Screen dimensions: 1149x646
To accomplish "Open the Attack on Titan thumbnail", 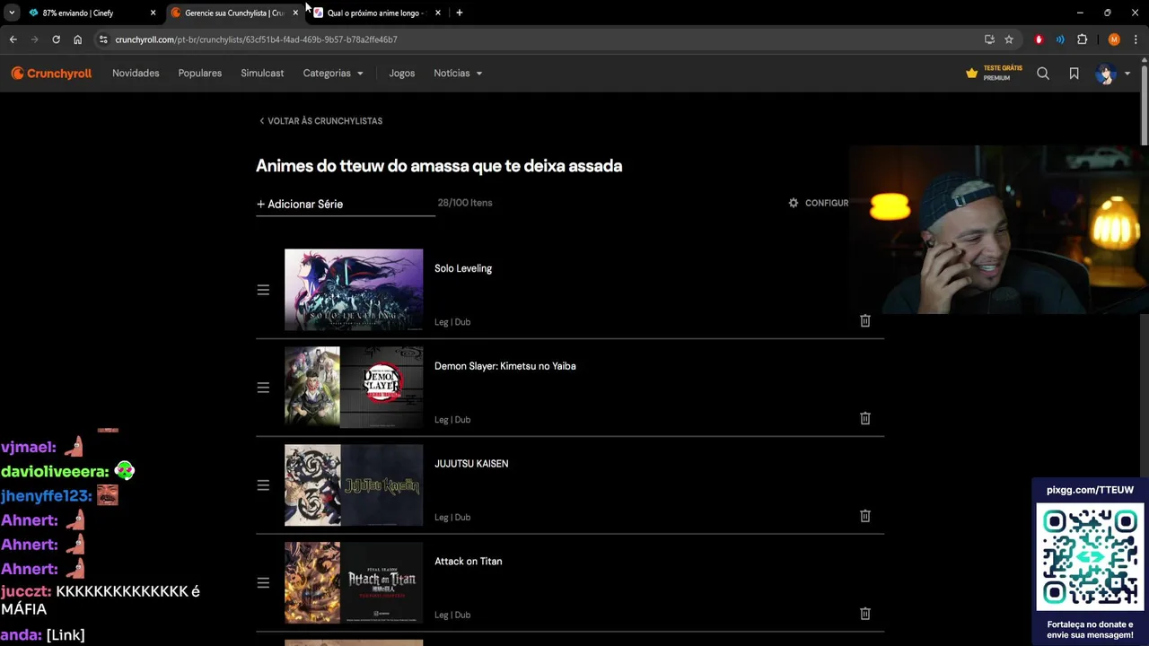I will (x=354, y=583).
